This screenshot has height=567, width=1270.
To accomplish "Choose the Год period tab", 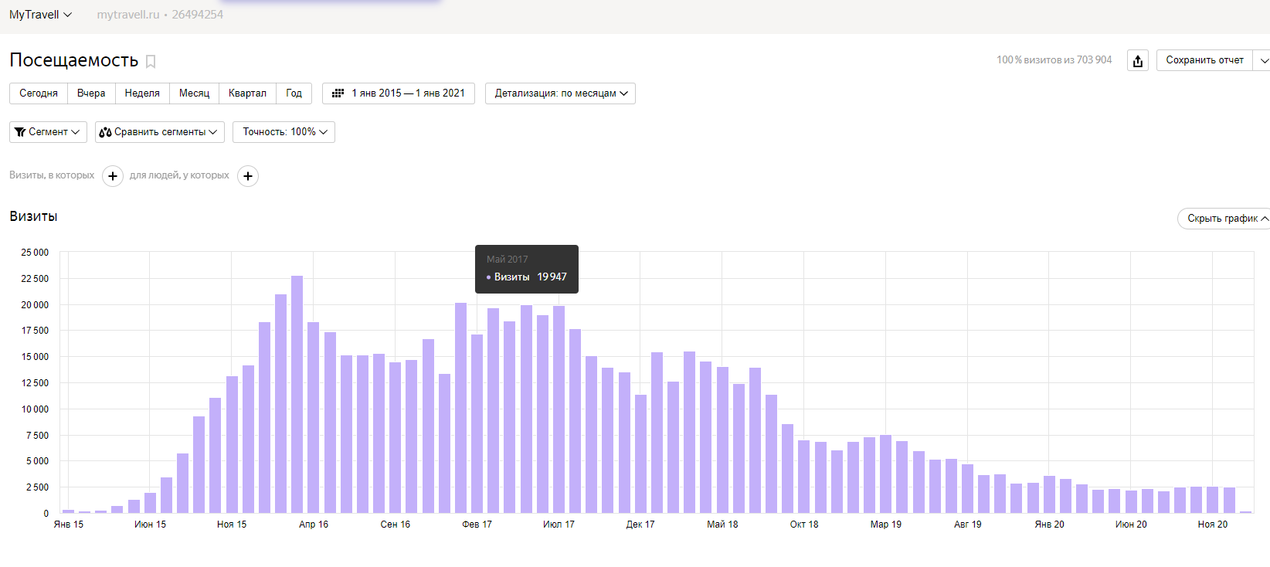I will (x=294, y=93).
